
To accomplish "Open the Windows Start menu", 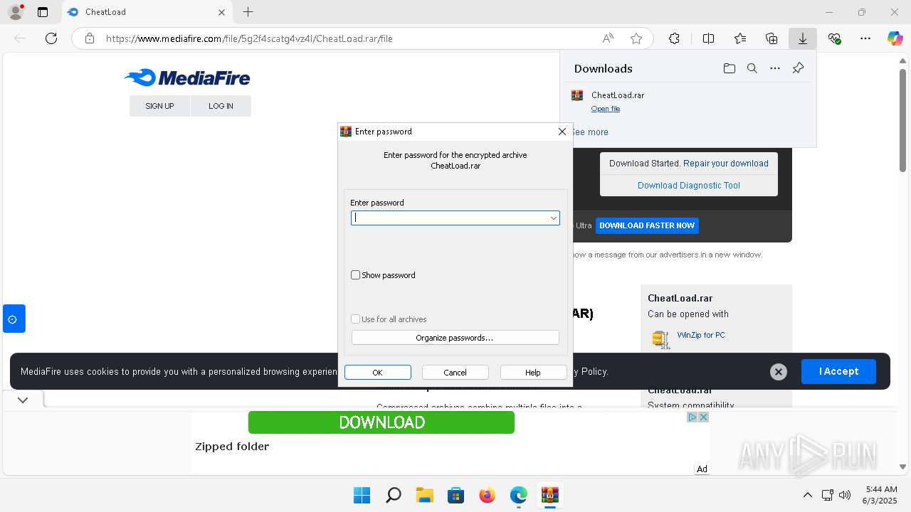I will 362,495.
